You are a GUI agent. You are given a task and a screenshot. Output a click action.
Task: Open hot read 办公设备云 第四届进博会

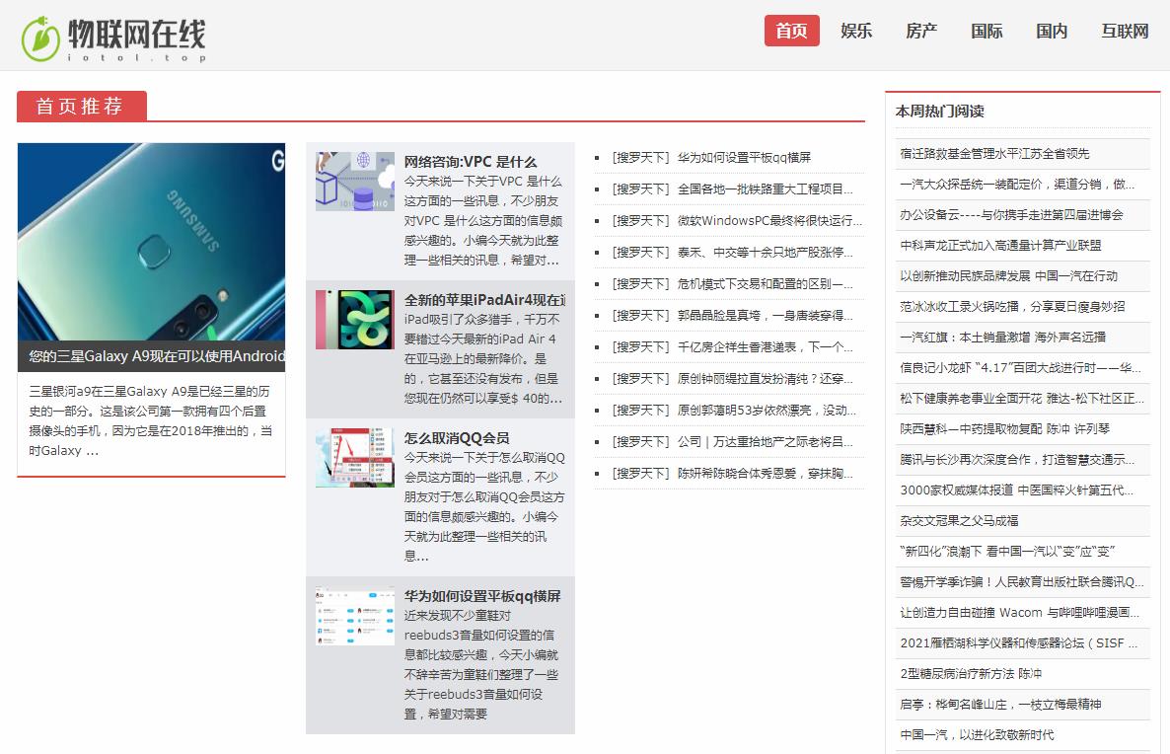(1011, 215)
